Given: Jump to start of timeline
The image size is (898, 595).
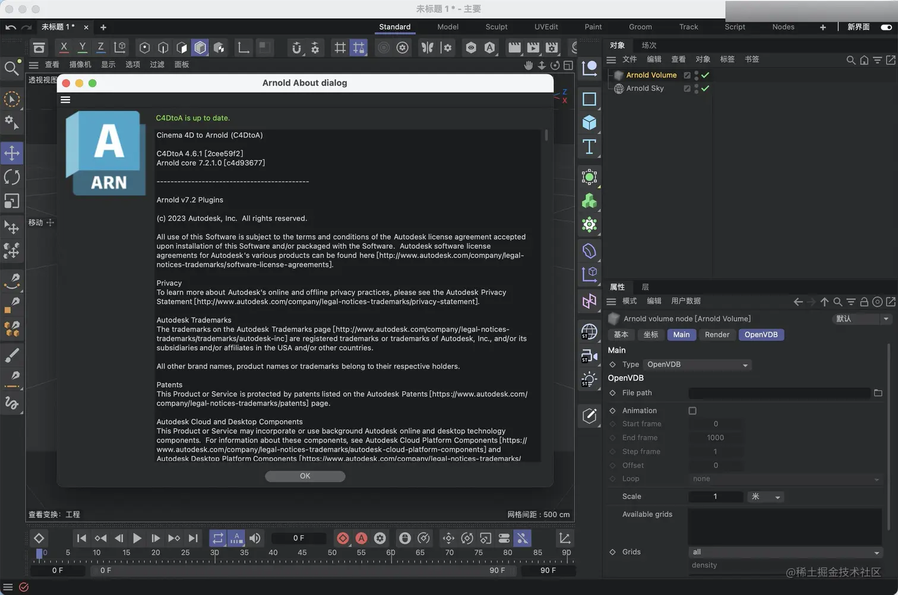Looking at the screenshot, I should coord(81,538).
